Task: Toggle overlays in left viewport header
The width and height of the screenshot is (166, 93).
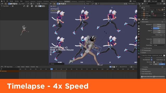Action: [x=32, y=6]
